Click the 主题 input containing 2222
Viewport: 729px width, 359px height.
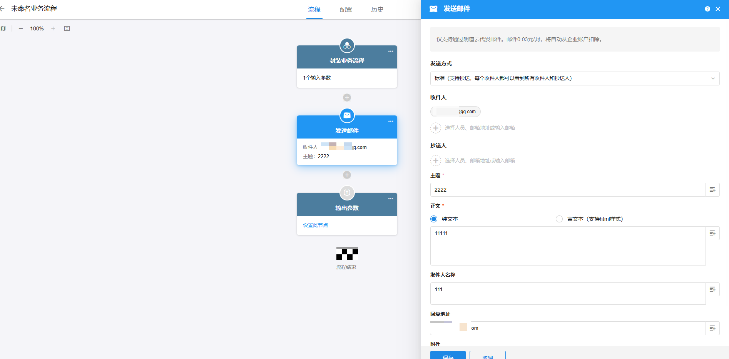click(568, 190)
